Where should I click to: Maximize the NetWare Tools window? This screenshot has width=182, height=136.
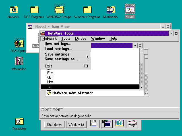(x=176, y=33)
